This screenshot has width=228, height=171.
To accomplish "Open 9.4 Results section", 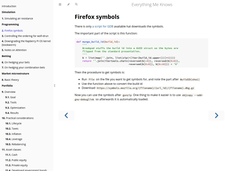I will [x=12, y=113].
